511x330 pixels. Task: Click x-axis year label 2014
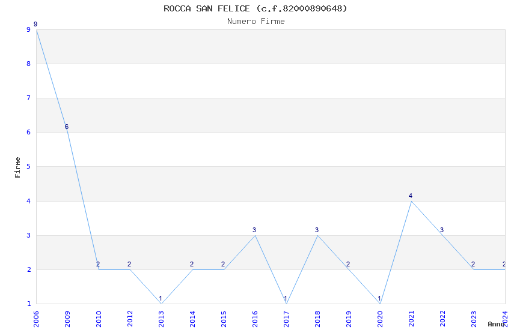coord(192,319)
